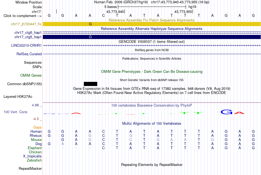
Task: Select RefSeq Curated track label
Action: click(x=29, y=54)
